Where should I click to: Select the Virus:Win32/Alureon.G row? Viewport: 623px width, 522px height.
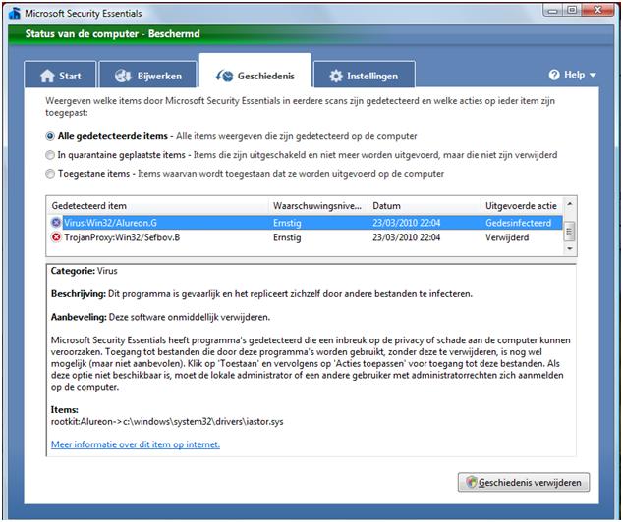(x=305, y=223)
